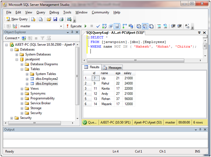Select the SQLQuery4.sql document tab
Image resolution: width=211 pixels, height=157 pixels.
point(115,33)
